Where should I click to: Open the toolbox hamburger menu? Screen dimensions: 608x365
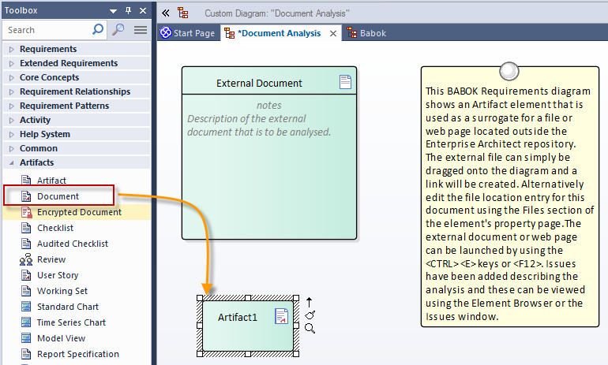click(x=141, y=30)
